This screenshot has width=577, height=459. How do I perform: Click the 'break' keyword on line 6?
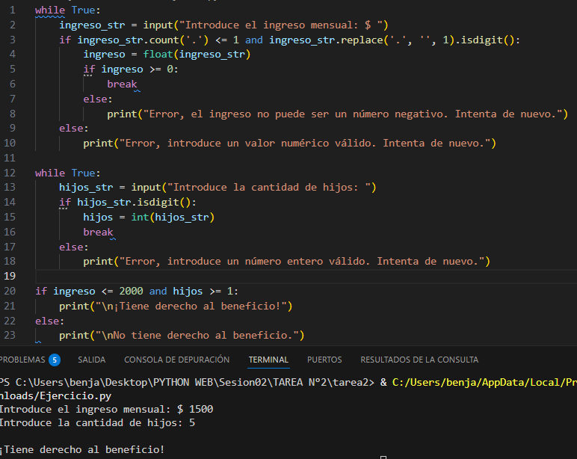click(x=122, y=84)
